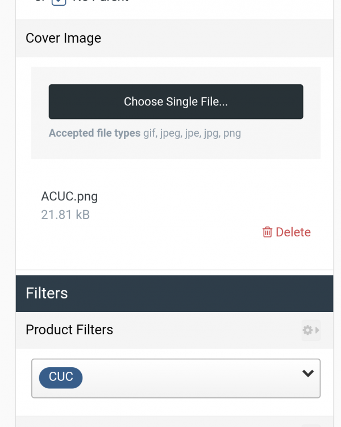Toggle the No Parent checkbox
The width and height of the screenshot is (341, 427).
[59, 1]
